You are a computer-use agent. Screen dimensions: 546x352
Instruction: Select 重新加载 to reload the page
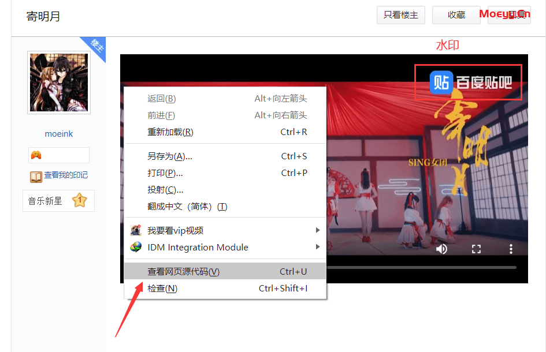click(x=170, y=132)
